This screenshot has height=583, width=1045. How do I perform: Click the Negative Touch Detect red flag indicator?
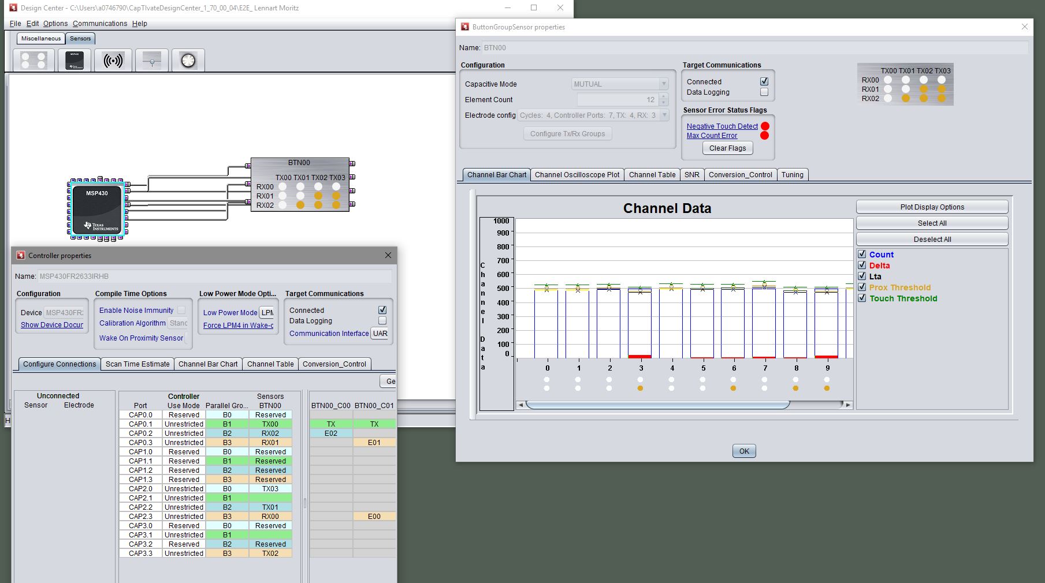pyautogui.click(x=765, y=126)
